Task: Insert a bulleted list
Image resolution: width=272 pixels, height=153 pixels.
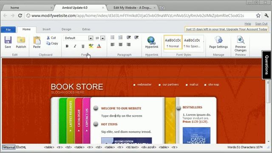Action: (x=113, y=37)
